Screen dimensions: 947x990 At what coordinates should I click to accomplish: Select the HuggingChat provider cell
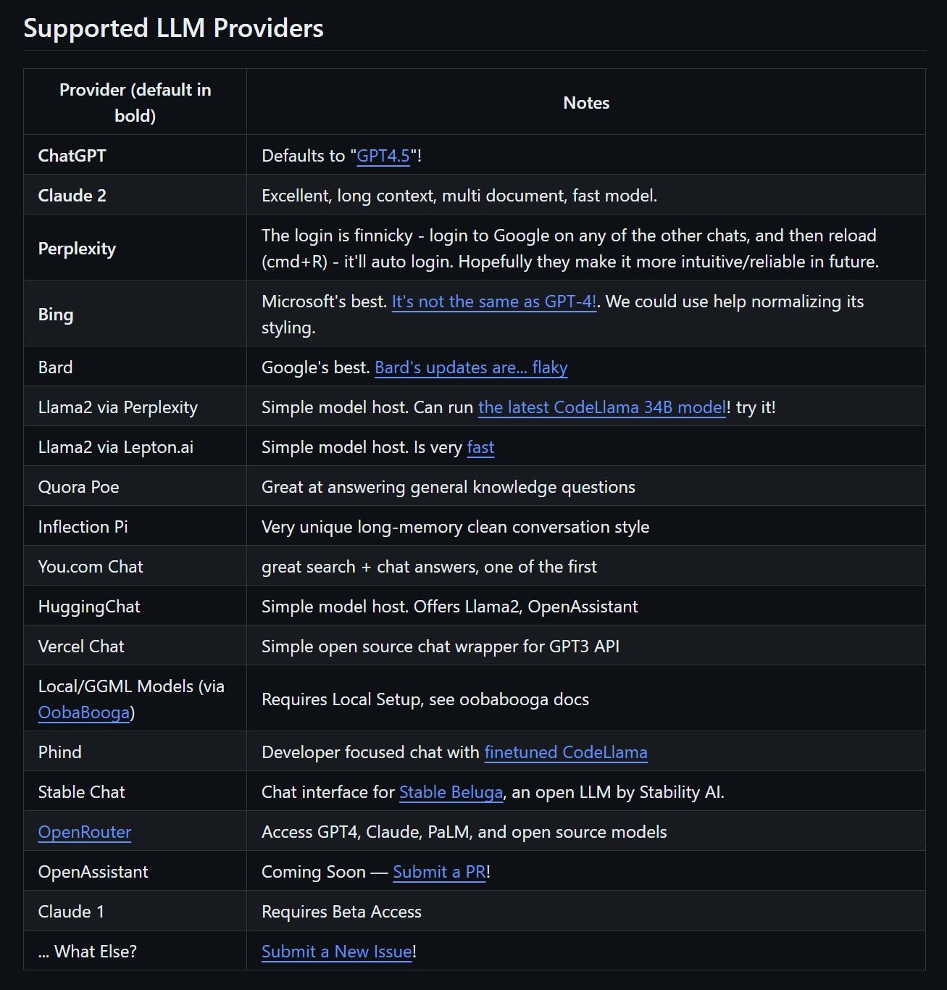(89, 607)
